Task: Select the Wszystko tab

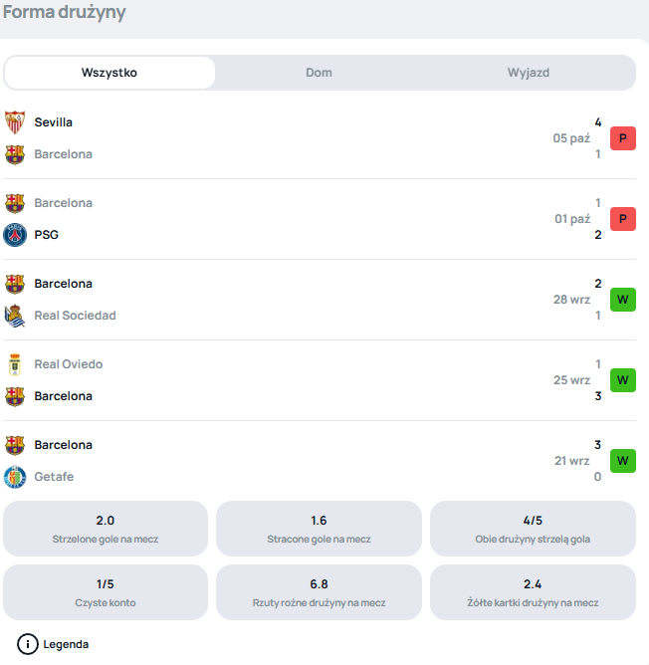Action: click(109, 73)
